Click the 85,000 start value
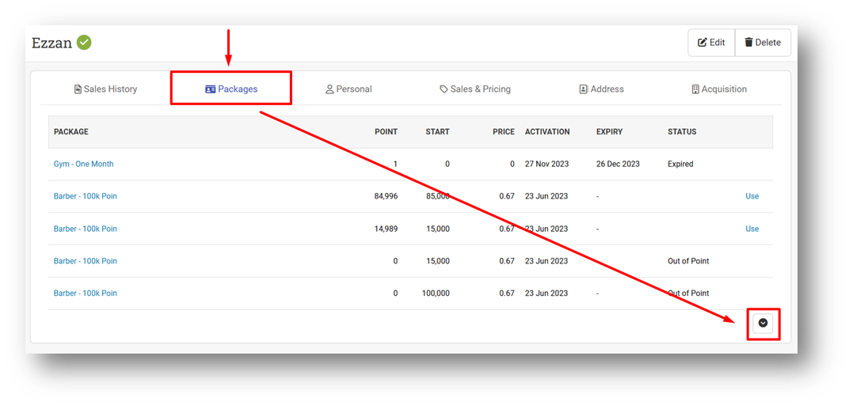 [x=437, y=196]
